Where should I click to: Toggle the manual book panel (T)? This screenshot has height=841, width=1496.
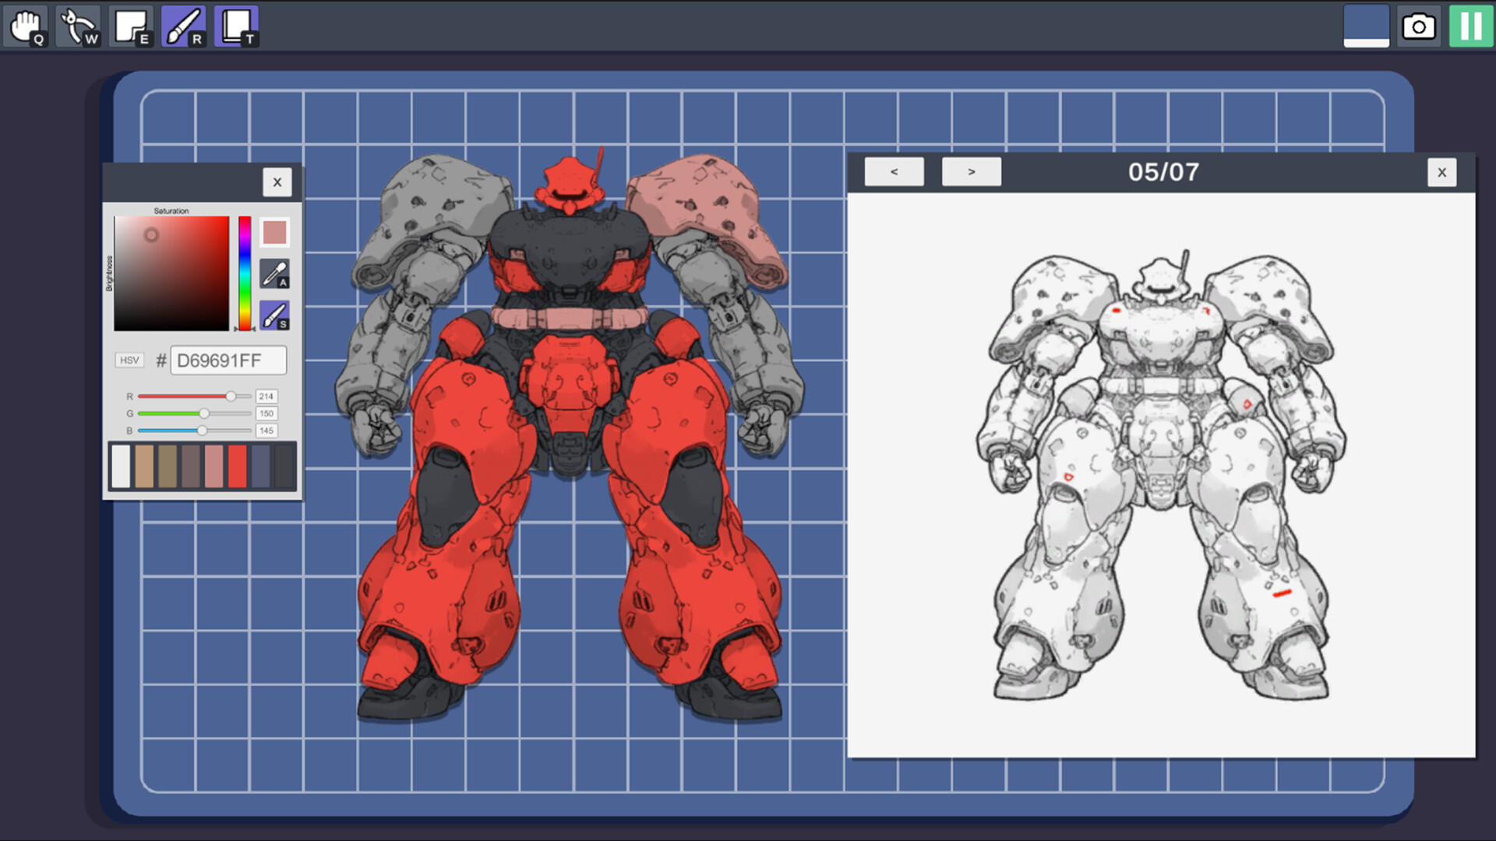pos(237,26)
